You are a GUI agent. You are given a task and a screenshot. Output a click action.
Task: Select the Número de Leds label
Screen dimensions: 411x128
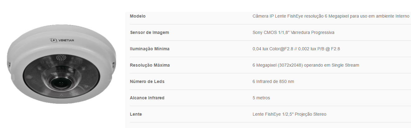click(x=147, y=81)
